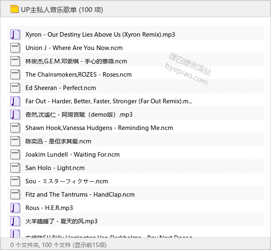Select Union J - Where Are You Now.ncm

[x=74, y=48]
